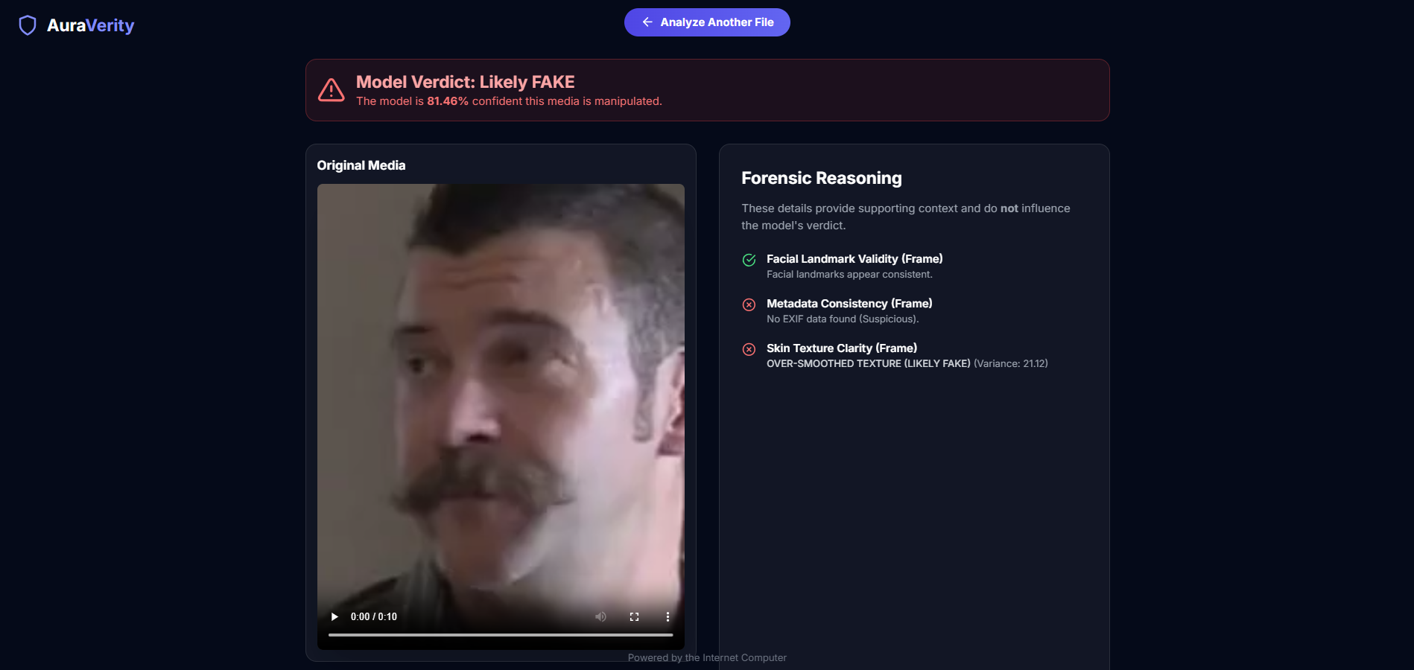Viewport: 1414px width, 670px height.
Task: Click the 81.46% confidence text
Action: [447, 101]
